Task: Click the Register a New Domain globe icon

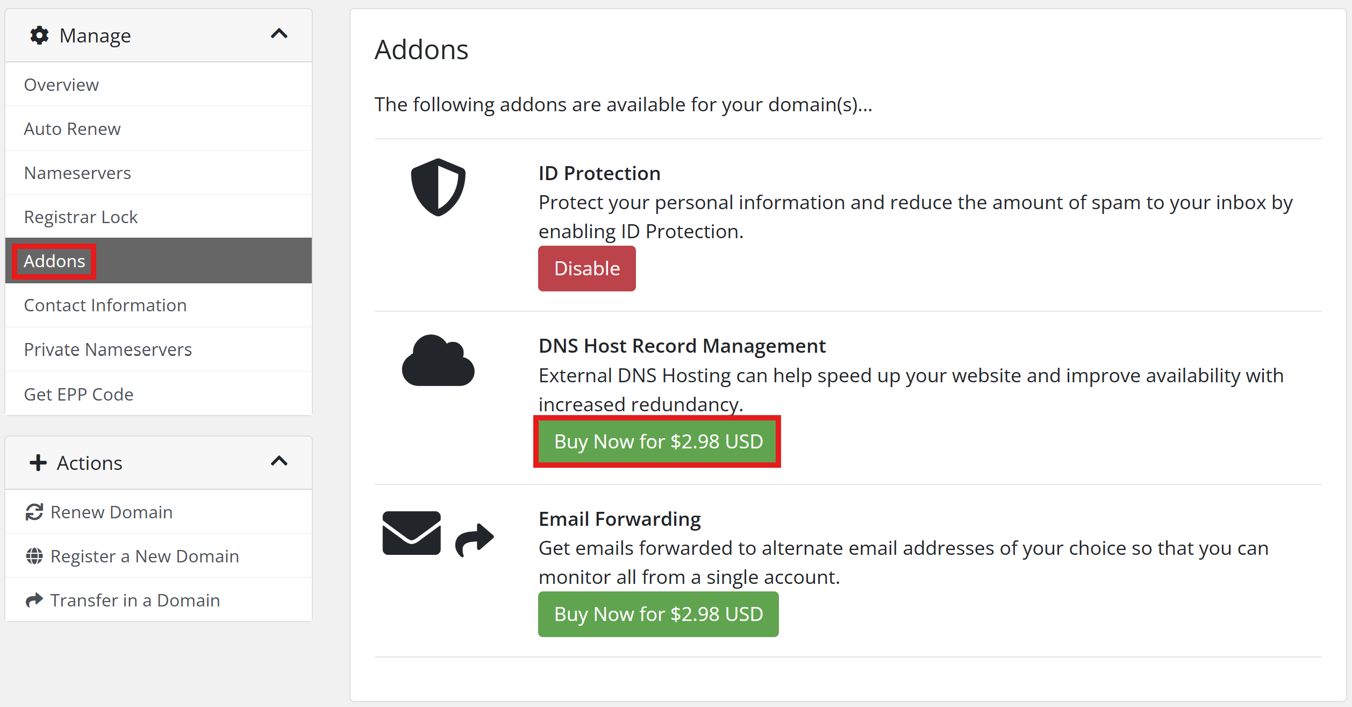Action: [x=34, y=556]
